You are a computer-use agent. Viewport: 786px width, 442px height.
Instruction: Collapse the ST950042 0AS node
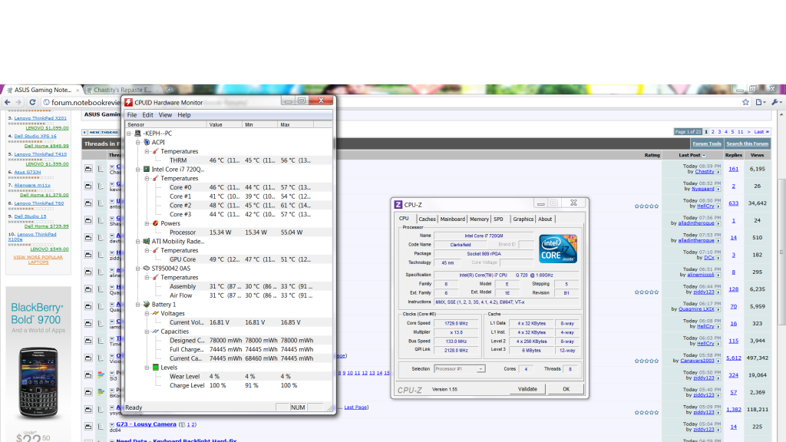point(138,269)
